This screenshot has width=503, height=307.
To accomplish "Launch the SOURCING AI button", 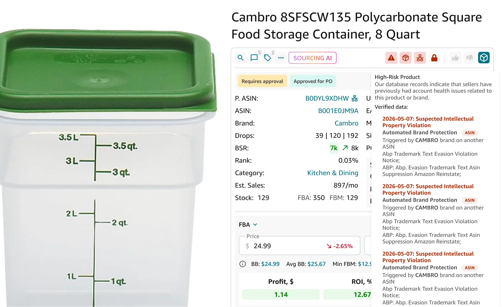I will (x=313, y=58).
